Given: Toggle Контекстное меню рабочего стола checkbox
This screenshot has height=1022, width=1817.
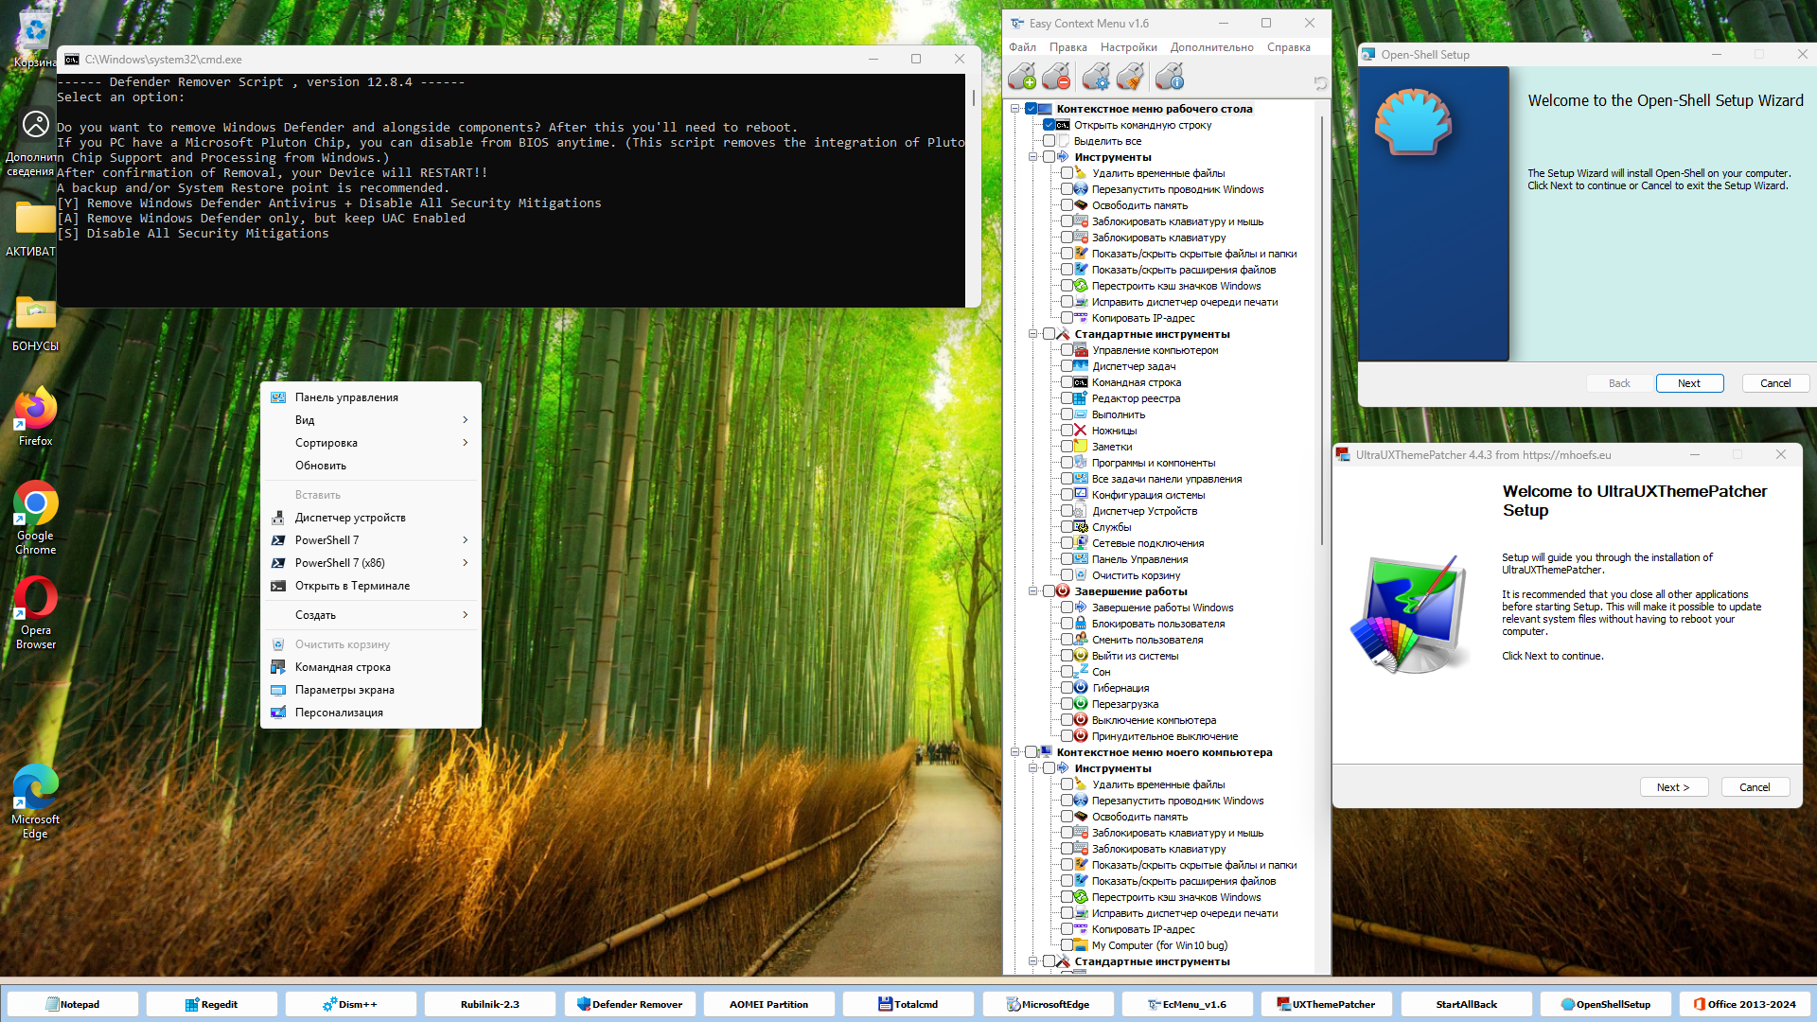Looking at the screenshot, I should click(1032, 109).
